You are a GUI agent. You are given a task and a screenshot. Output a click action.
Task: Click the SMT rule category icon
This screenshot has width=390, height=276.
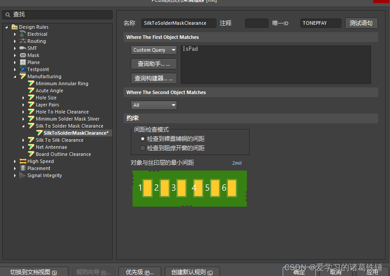point(23,48)
